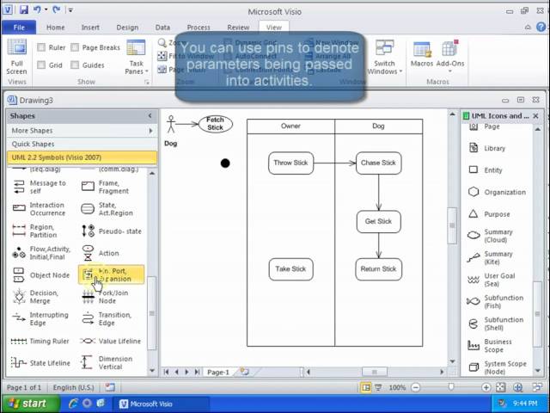This screenshot has height=413, width=550.
Task: Select the Summary (Cloud) icon
Action: (474, 236)
